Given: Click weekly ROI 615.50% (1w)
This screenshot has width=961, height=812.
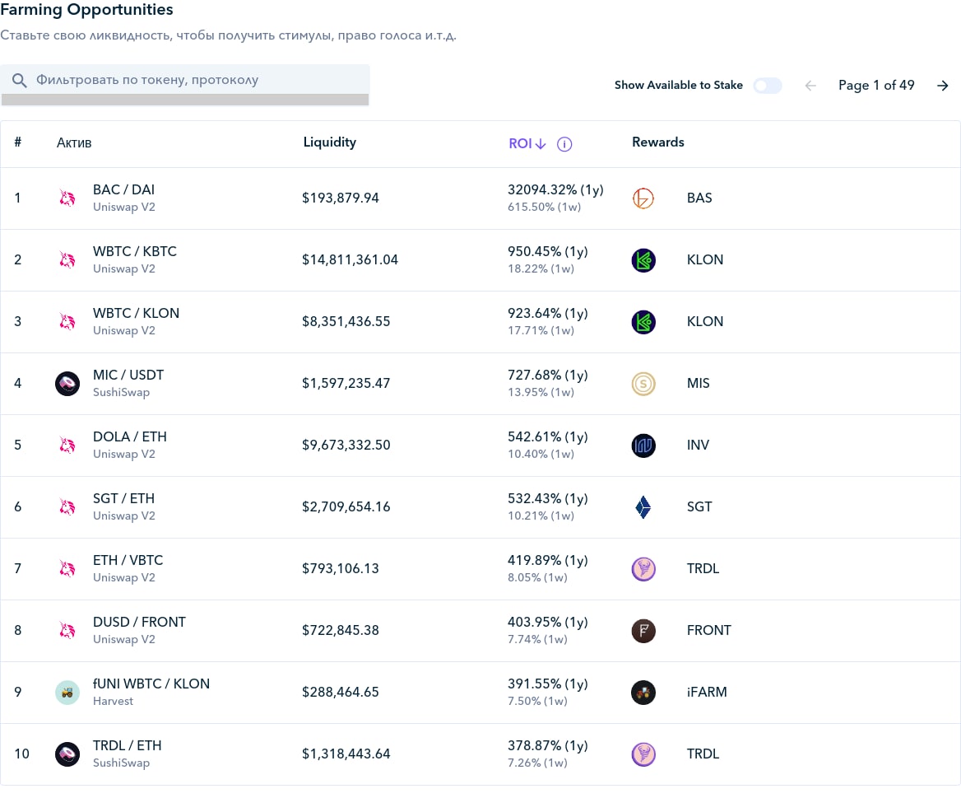Looking at the screenshot, I should pyautogui.click(x=544, y=208).
